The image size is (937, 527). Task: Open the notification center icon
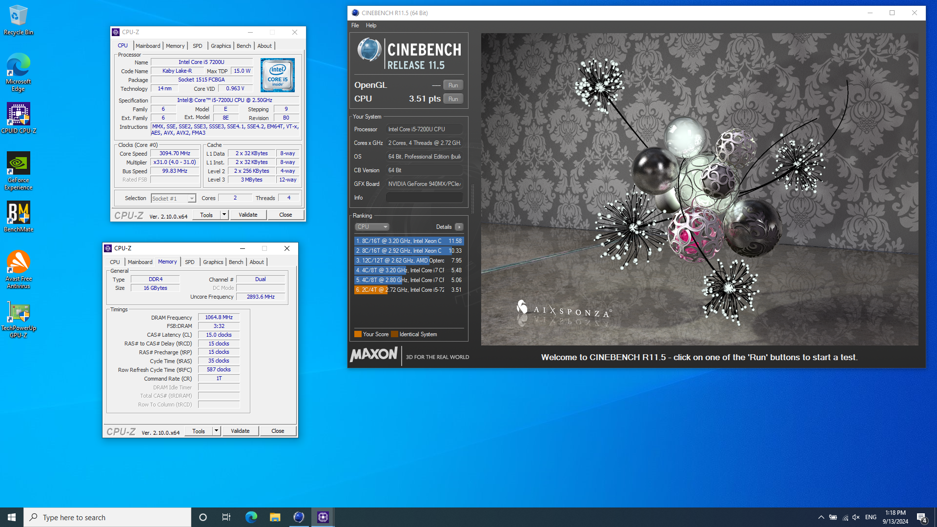point(921,518)
